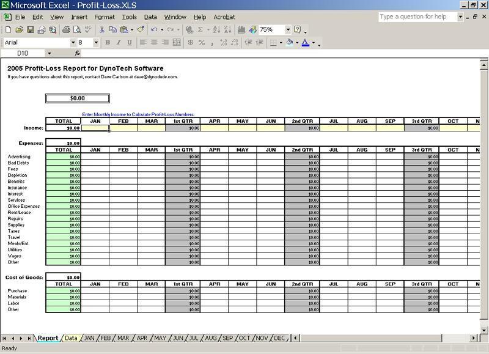Open a file with the folder icon

pyautogui.click(x=19, y=29)
